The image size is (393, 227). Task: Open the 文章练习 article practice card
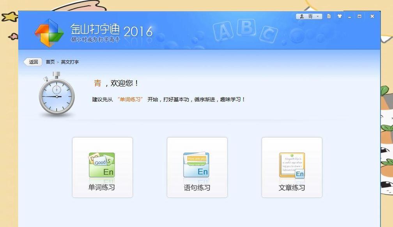(x=292, y=167)
